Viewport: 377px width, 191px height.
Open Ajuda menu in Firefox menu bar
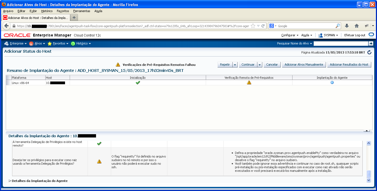(x=98, y=11)
